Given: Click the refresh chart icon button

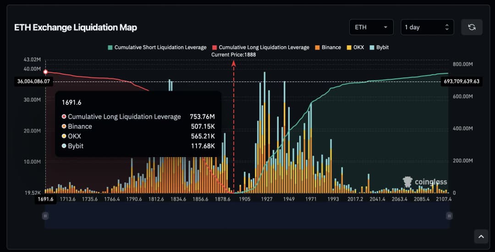Looking at the screenshot, I should (x=472, y=27).
